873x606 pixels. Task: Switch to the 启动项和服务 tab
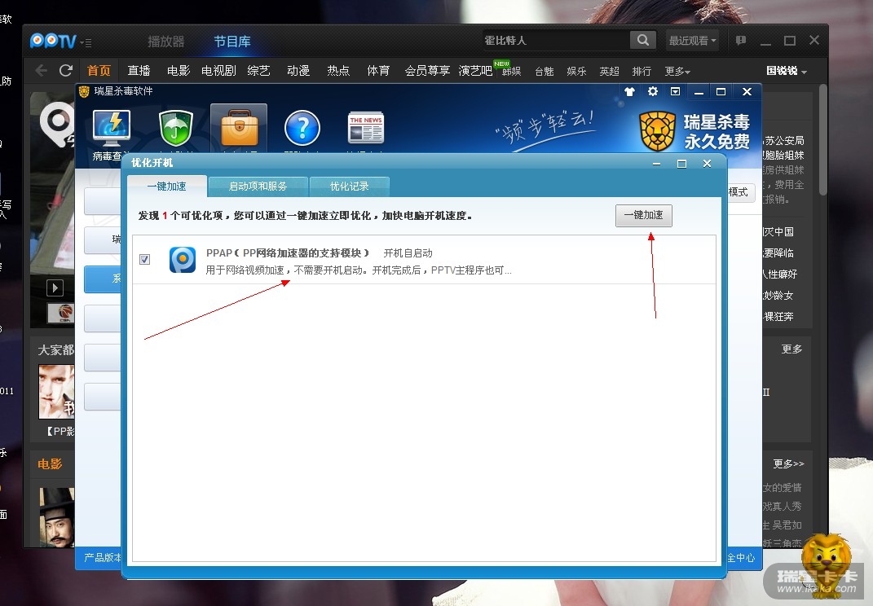tap(258, 187)
